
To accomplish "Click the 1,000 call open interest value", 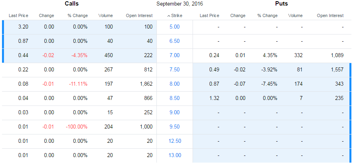I will (x=147, y=127).
